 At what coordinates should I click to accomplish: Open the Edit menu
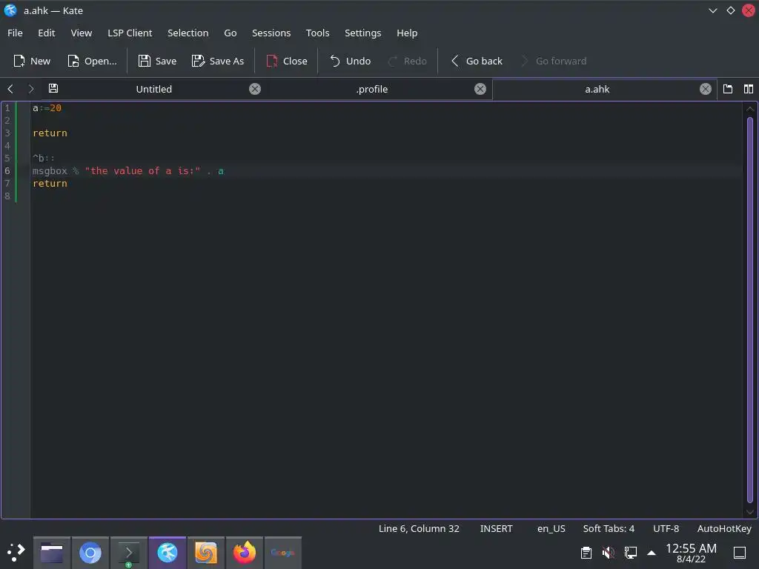tap(47, 33)
